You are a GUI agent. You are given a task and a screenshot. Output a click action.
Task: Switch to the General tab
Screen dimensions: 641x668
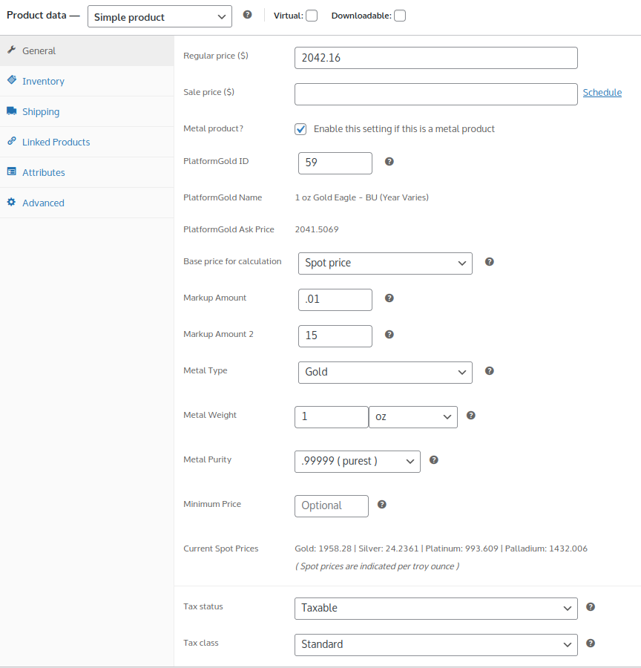pos(87,50)
